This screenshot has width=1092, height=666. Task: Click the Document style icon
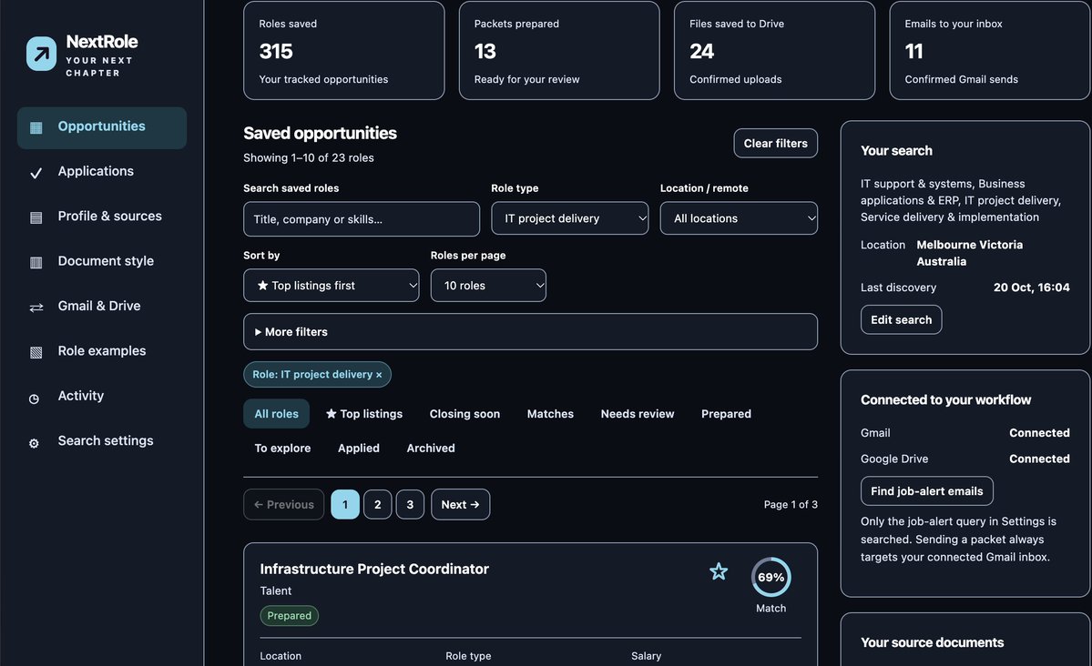(36, 262)
